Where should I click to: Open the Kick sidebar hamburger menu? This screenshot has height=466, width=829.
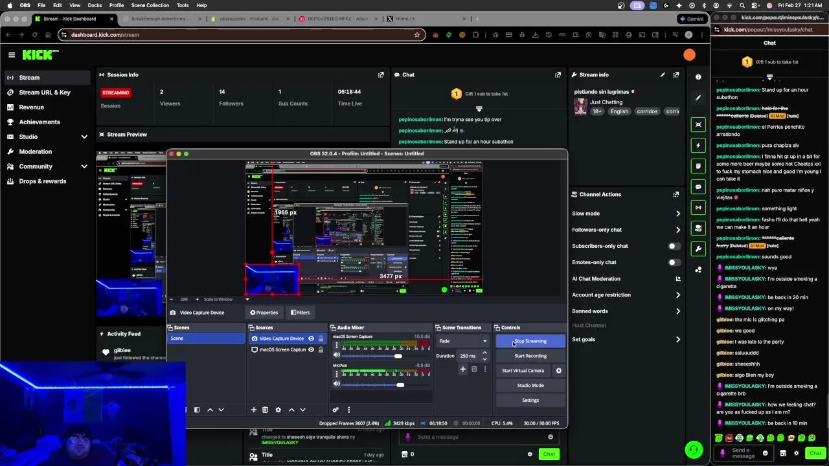point(12,55)
